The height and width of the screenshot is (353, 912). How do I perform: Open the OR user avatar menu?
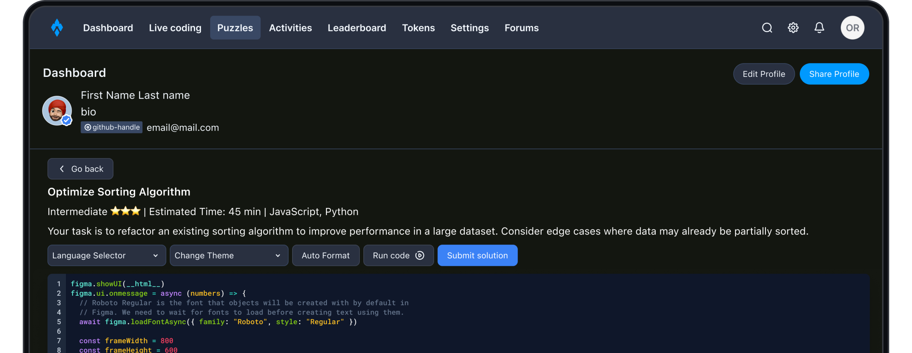853,28
